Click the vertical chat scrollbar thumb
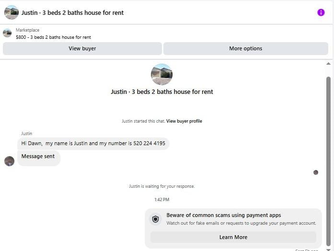334x251 pixels. [x=328, y=161]
